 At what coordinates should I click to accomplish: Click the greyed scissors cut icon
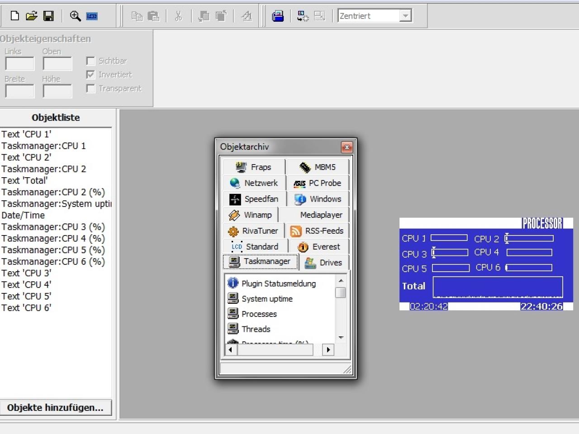[x=178, y=16]
